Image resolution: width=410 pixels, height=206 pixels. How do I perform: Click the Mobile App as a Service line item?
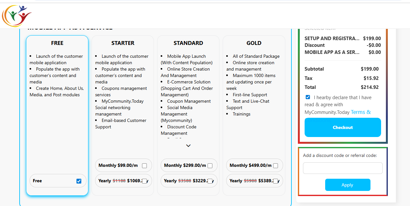pos(332,52)
